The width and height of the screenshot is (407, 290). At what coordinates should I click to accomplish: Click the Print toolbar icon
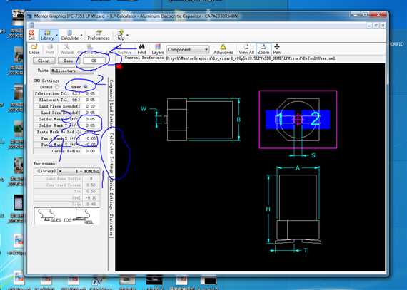[x=50, y=49]
